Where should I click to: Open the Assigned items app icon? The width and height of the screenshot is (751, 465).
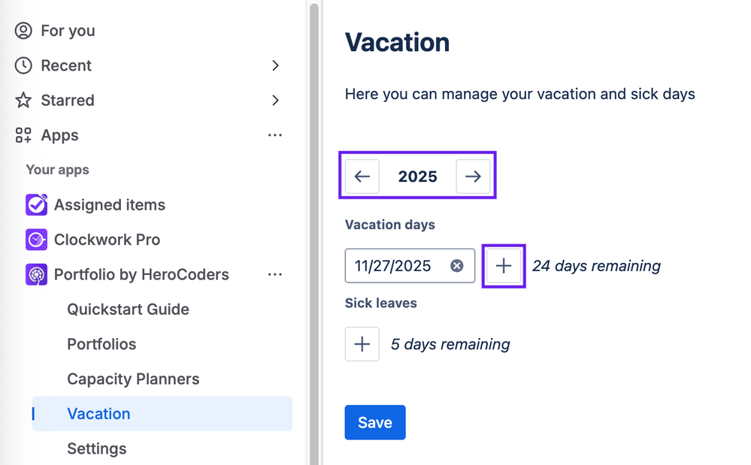[36, 205]
